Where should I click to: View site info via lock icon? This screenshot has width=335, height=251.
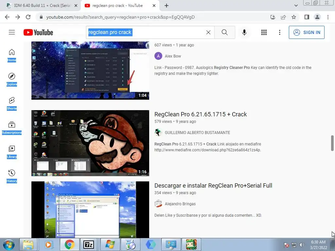[x=41, y=17]
